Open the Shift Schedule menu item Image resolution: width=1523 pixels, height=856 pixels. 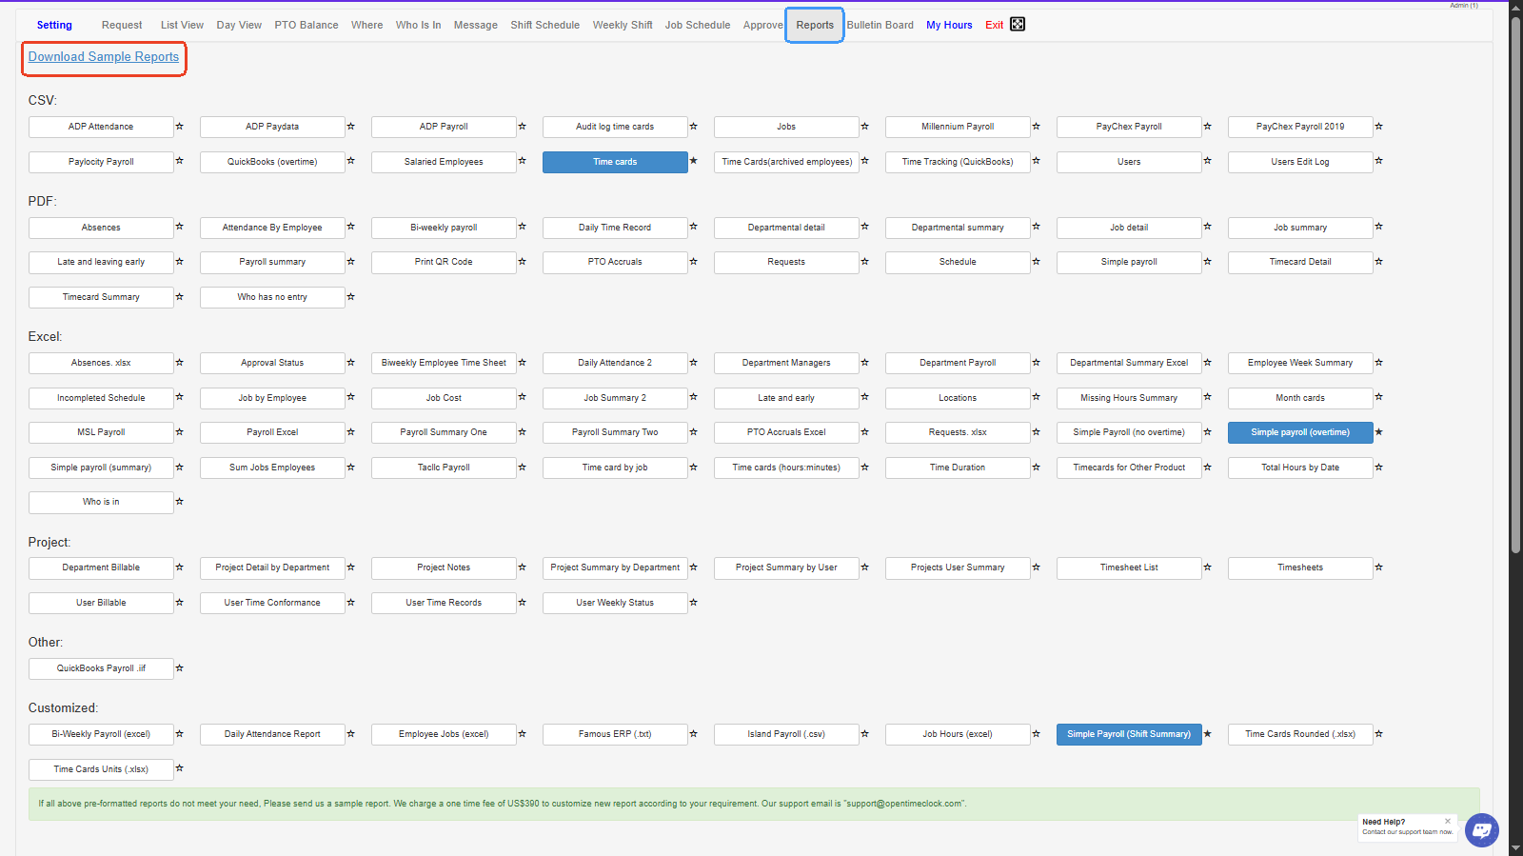coord(544,26)
